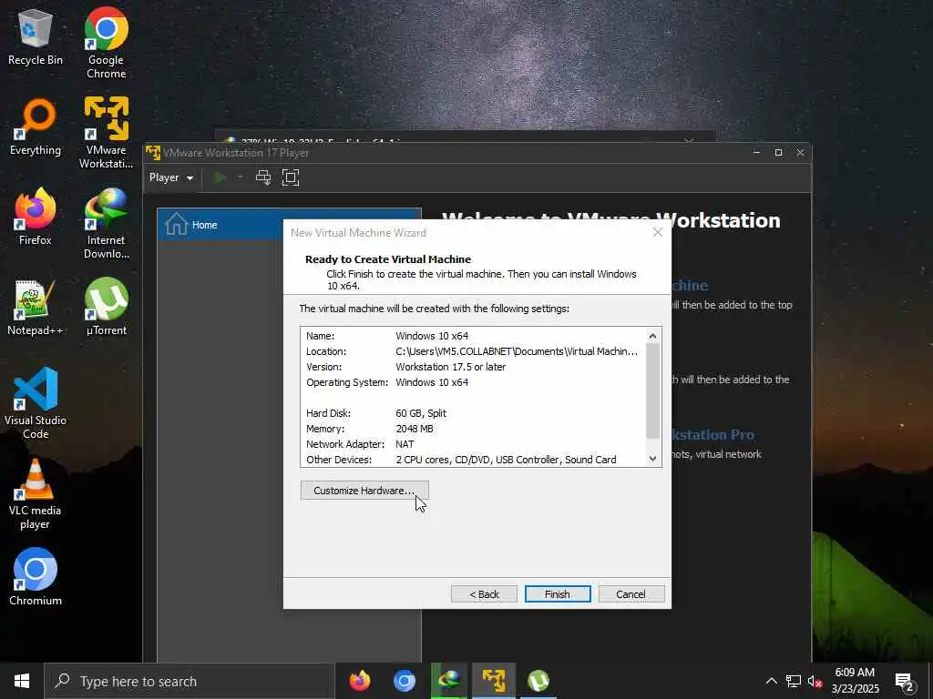Maximize the VMware Workstation 17 Player window

(x=778, y=153)
